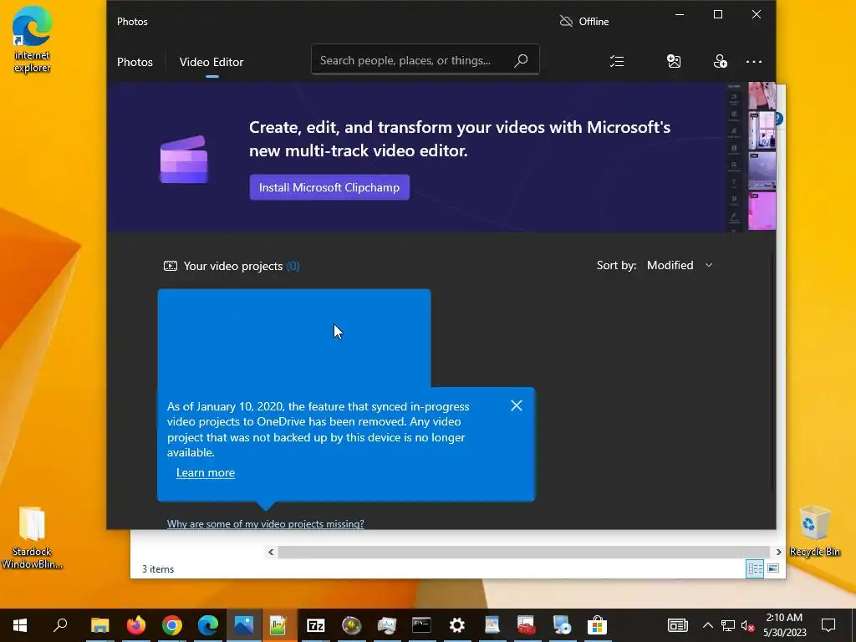
Task: Click the muted volume tray icon
Action: (x=747, y=625)
